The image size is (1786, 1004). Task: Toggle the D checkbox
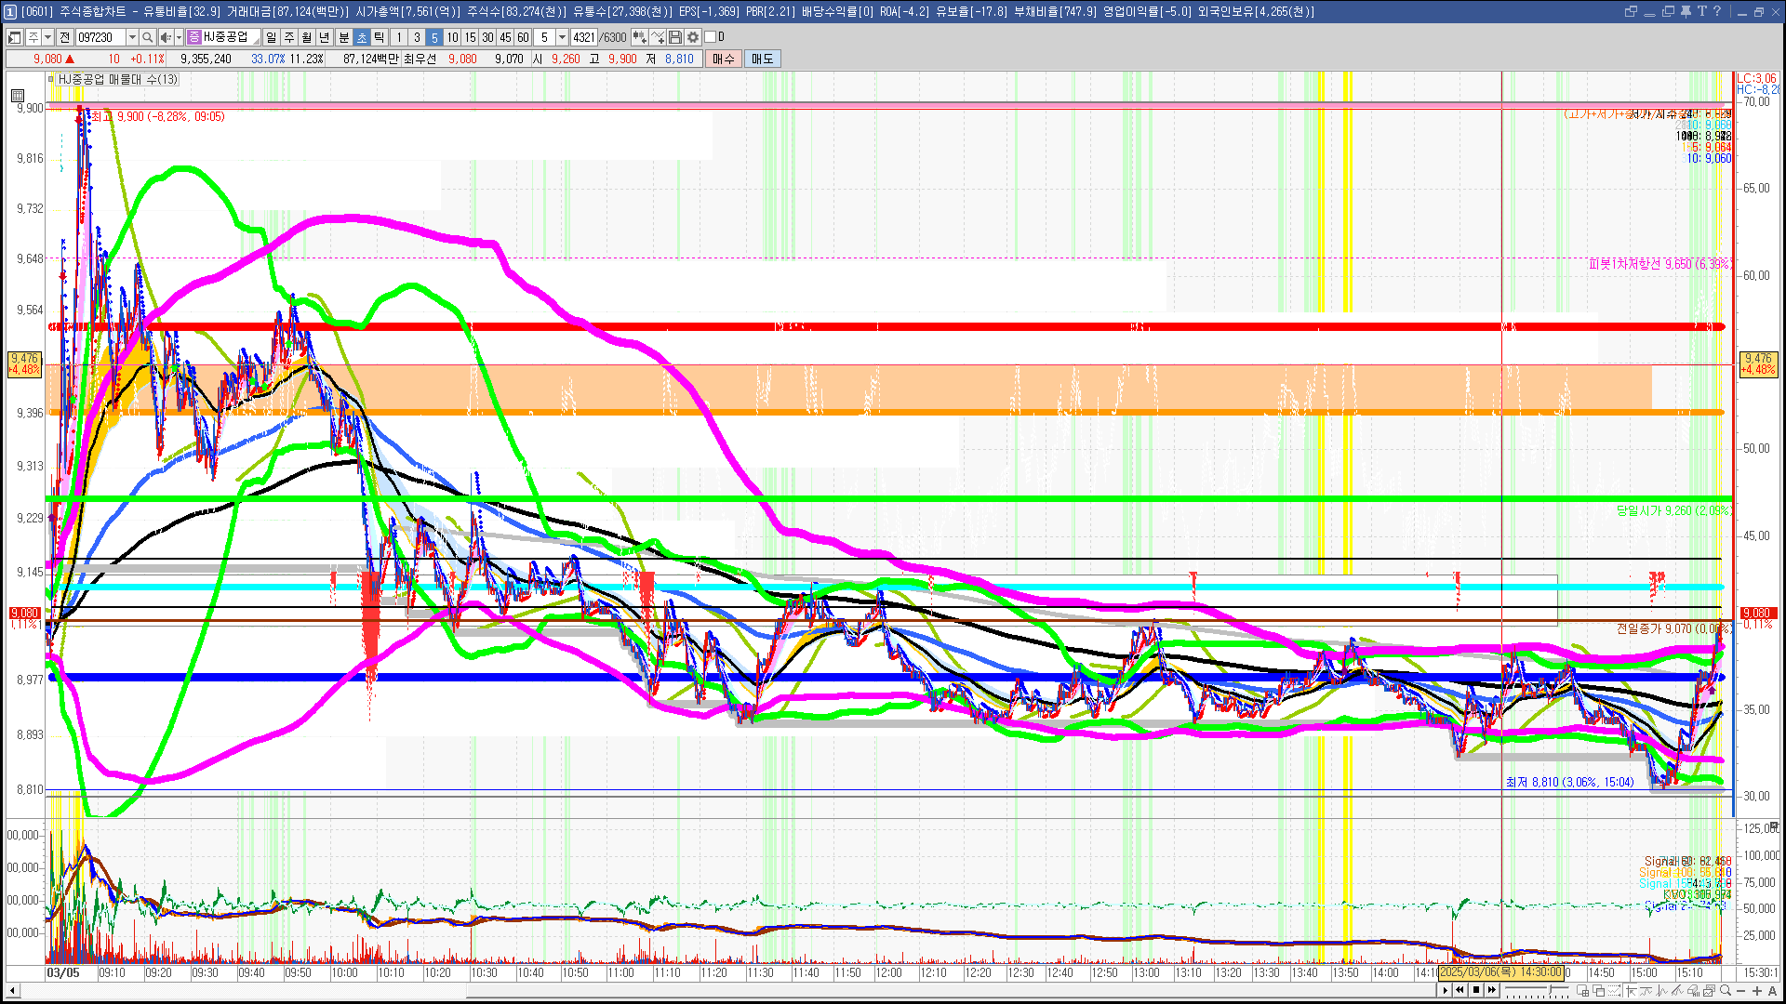point(711,37)
